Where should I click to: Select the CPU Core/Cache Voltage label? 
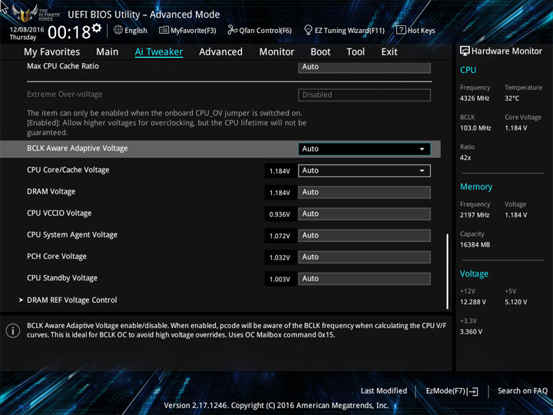click(68, 170)
